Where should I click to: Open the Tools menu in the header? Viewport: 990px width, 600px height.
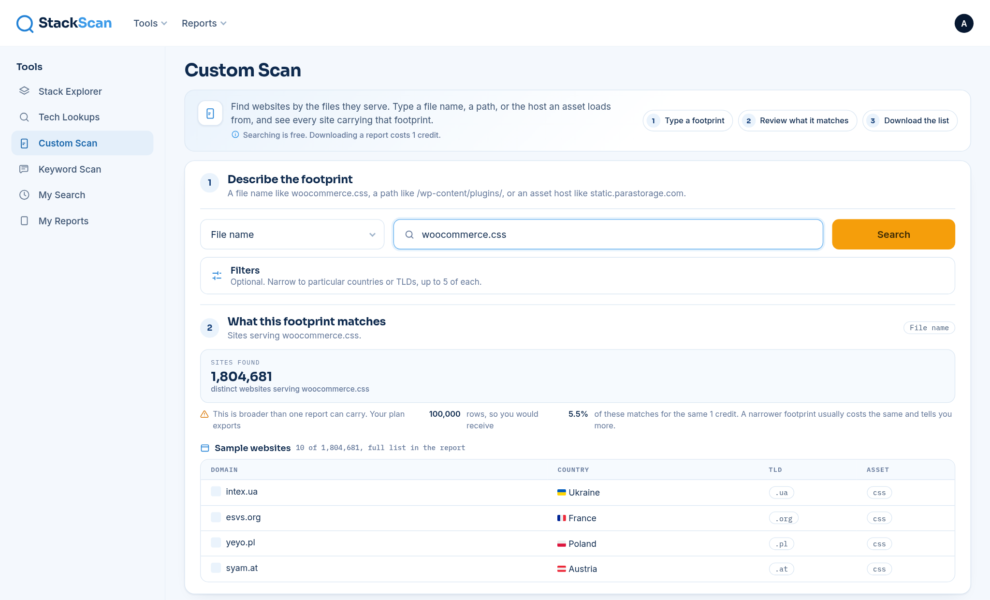click(x=150, y=23)
